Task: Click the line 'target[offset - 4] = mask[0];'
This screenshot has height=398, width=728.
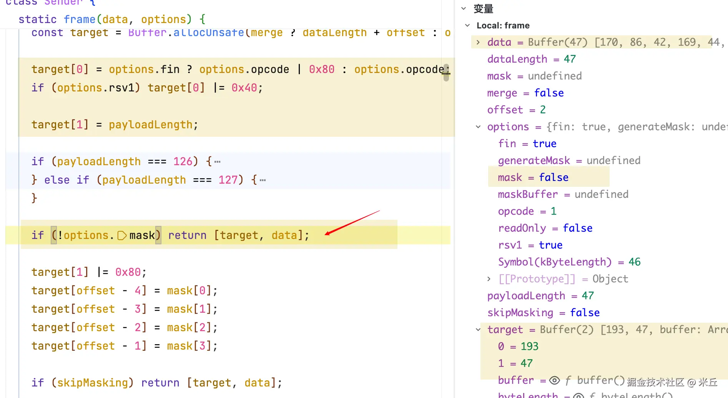Action: pos(125,291)
